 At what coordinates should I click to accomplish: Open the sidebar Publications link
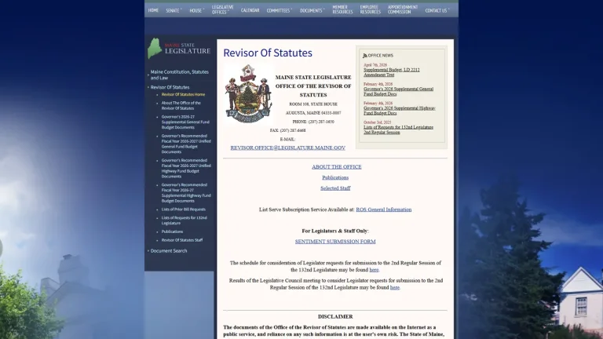[172, 231]
